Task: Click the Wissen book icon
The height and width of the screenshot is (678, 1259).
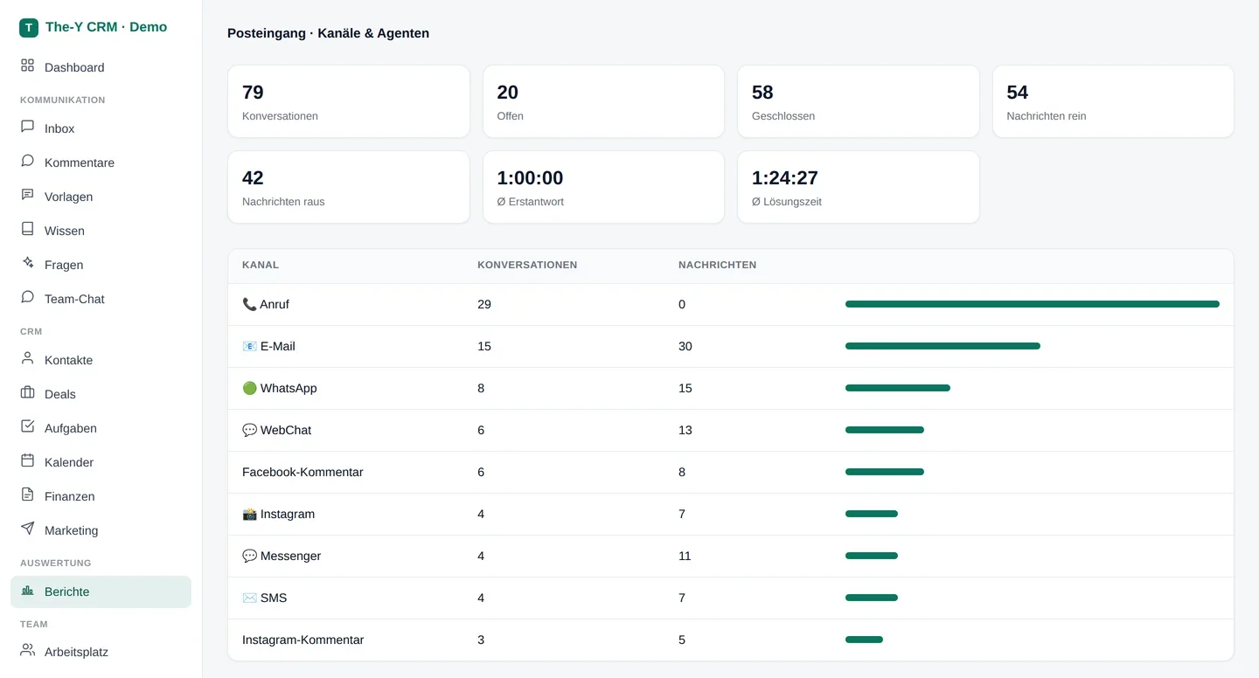Action: tap(28, 229)
